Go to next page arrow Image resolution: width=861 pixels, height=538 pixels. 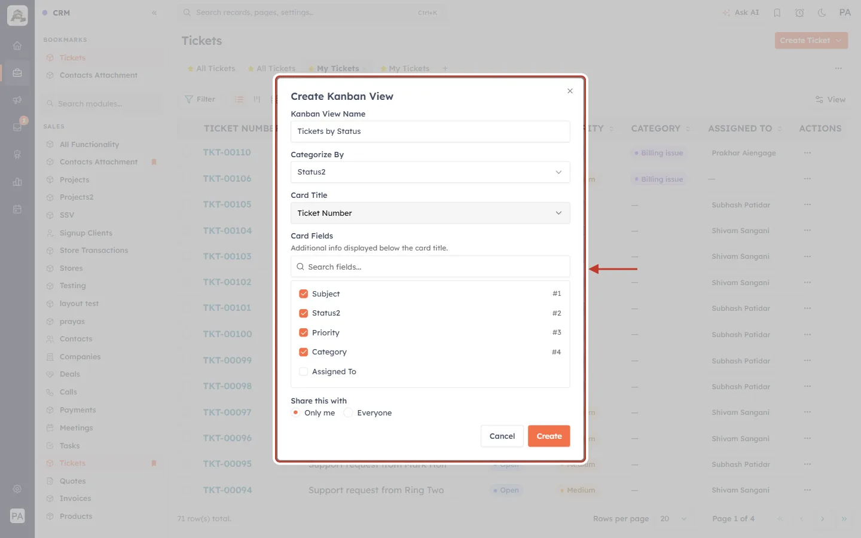pos(823,519)
